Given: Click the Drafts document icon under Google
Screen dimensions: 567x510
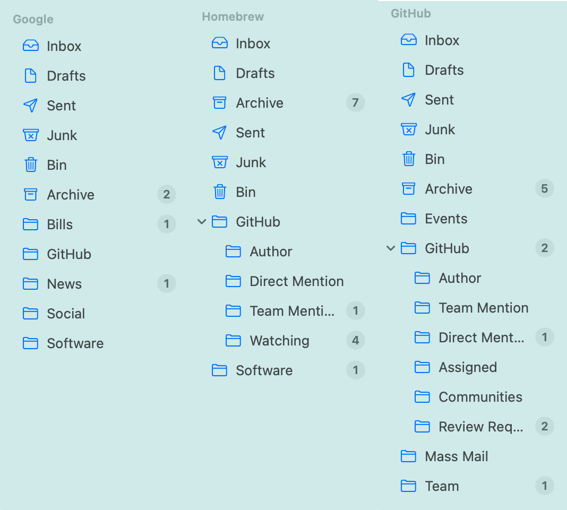Looking at the screenshot, I should click(30, 75).
